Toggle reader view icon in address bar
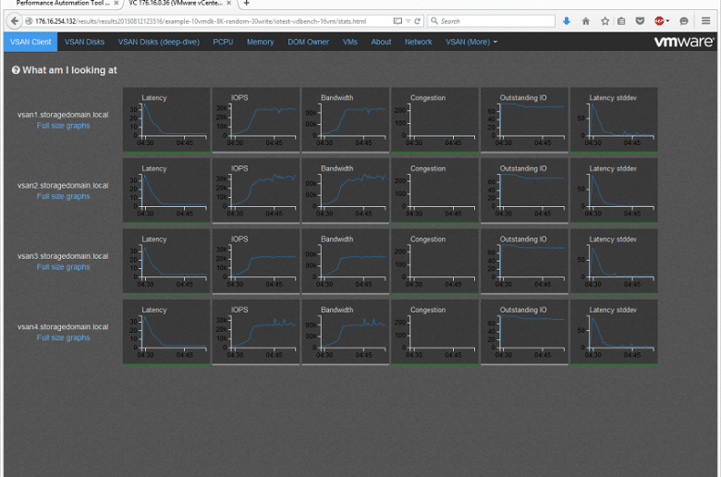The image size is (721, 477). pyautogui.click(x=397, y=21)
